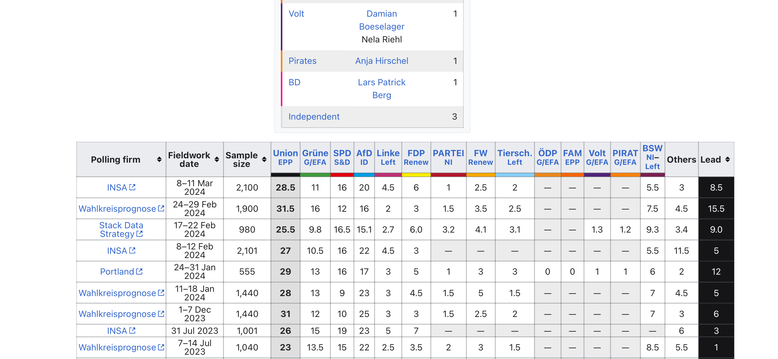The image size is (778, 359).
Task: Sort table by Polling firm column
Action: pyautogui.click(x=159, y=159)
